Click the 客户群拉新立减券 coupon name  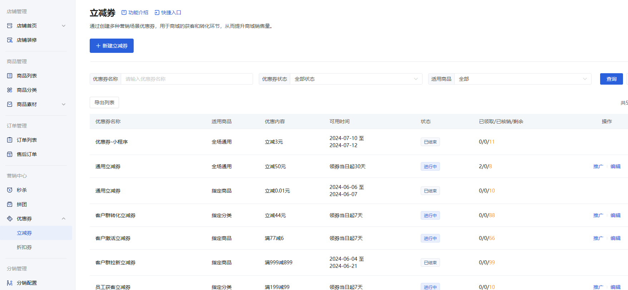tap(115, 262)
